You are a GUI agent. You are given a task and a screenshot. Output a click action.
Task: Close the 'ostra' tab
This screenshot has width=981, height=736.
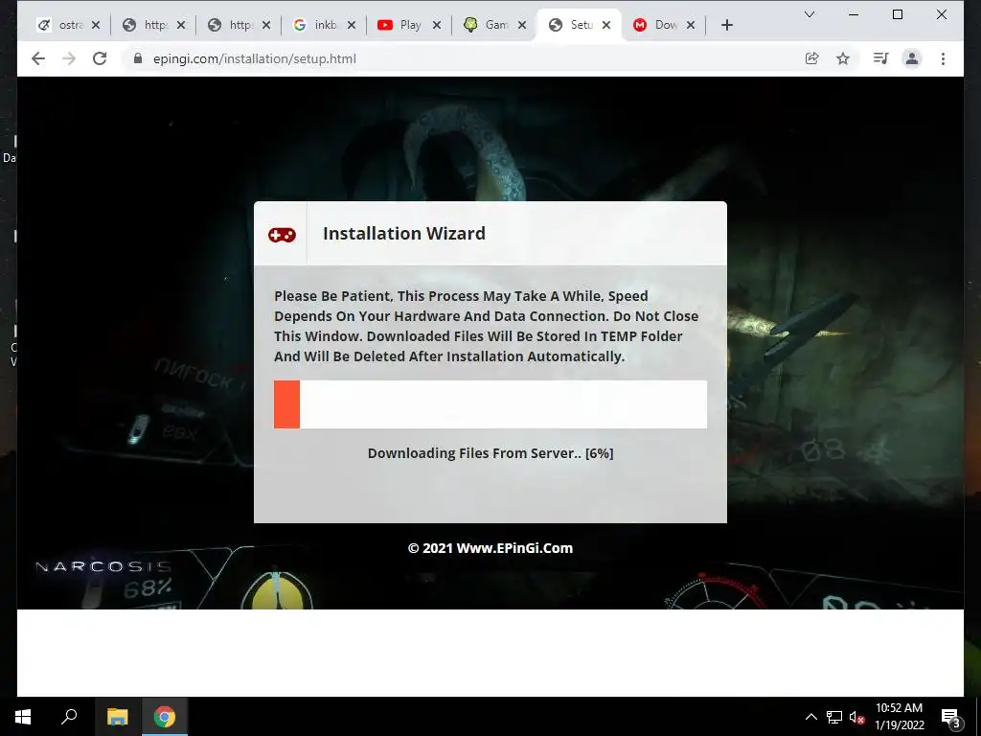(x=96, y=25)
